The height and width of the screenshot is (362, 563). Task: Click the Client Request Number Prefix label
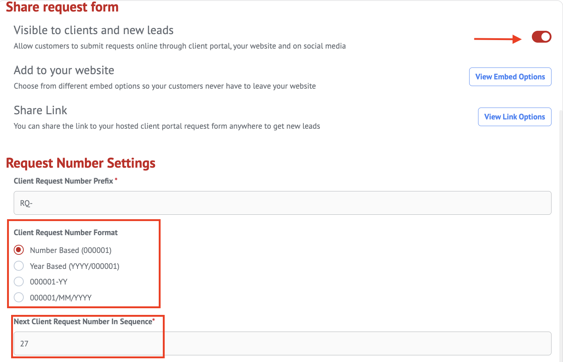pyautogui.click(x=63, y=181)
